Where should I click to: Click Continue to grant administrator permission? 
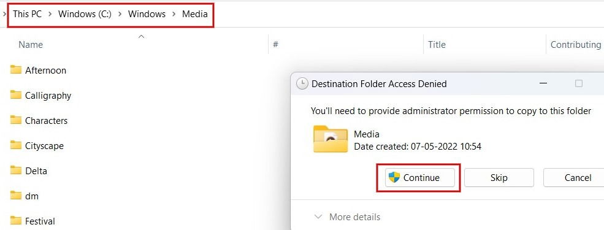(x=420, y=178)
